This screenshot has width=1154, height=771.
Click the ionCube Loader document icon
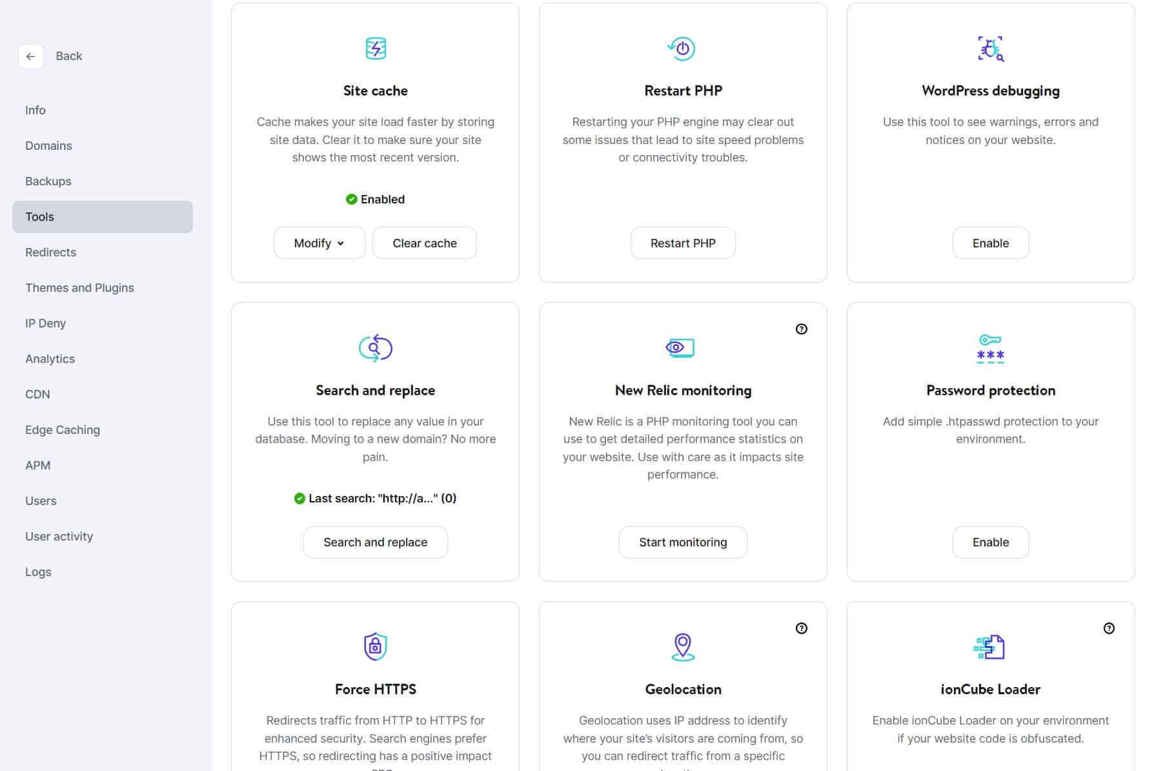989,646
